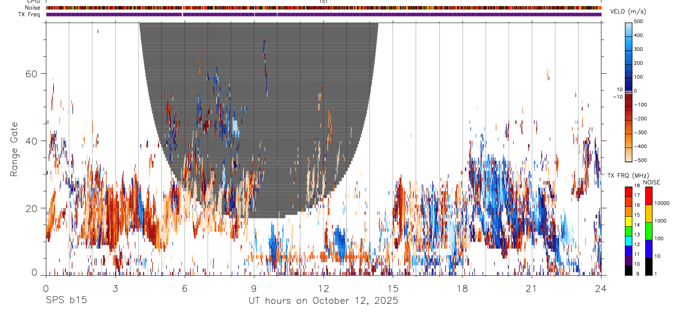The width and height of the screenshot is (676, 312).
Task: Click the '-400' velocity scale value
Action: (640, 146)
